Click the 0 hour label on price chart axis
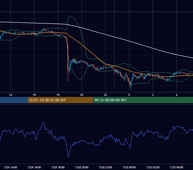This screenshot has width=193, height=170. click(x=129, y=95)
